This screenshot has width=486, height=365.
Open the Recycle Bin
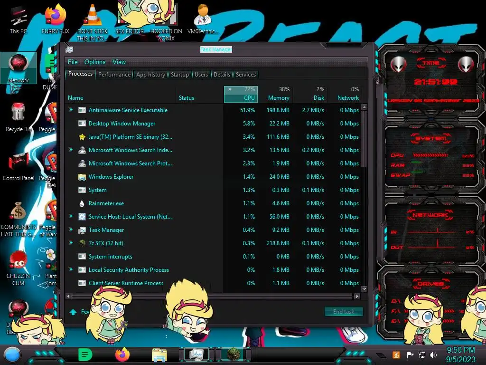point(19,117)
